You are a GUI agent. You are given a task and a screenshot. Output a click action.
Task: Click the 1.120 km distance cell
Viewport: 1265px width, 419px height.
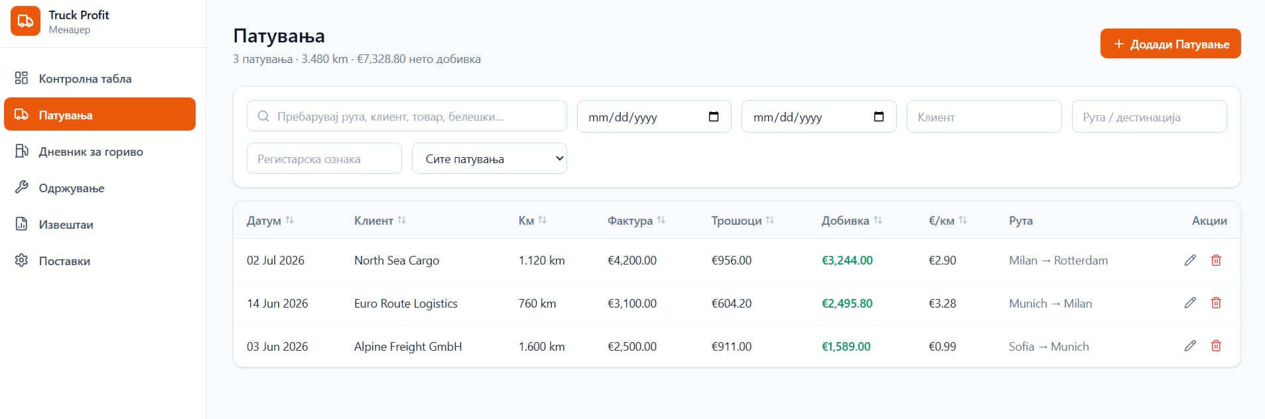point(541,261)
